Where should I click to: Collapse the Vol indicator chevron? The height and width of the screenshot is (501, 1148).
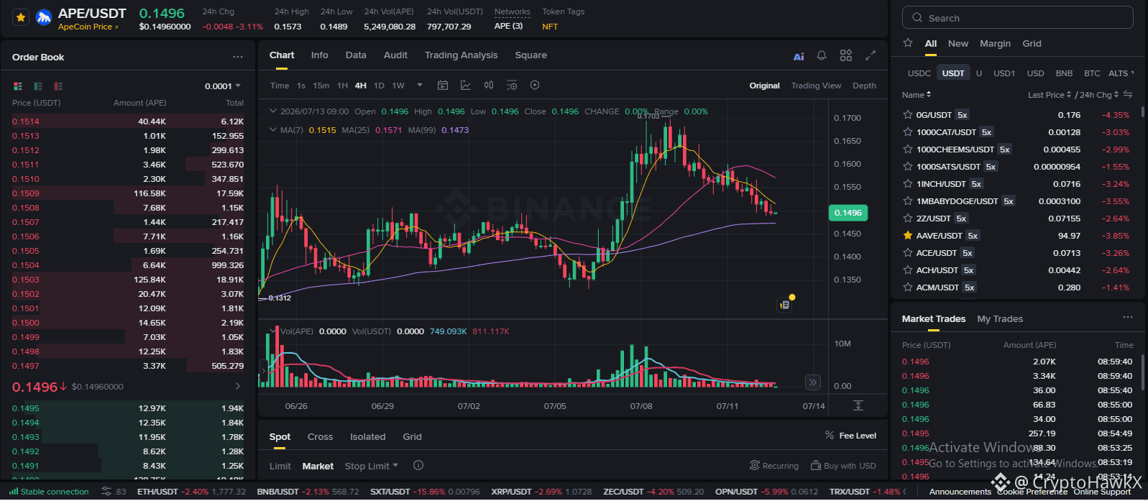point(273,331)
